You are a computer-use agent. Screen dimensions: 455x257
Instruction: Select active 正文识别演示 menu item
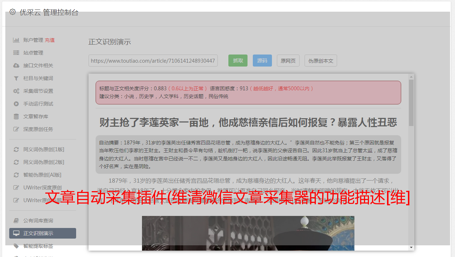coord(42,233)
